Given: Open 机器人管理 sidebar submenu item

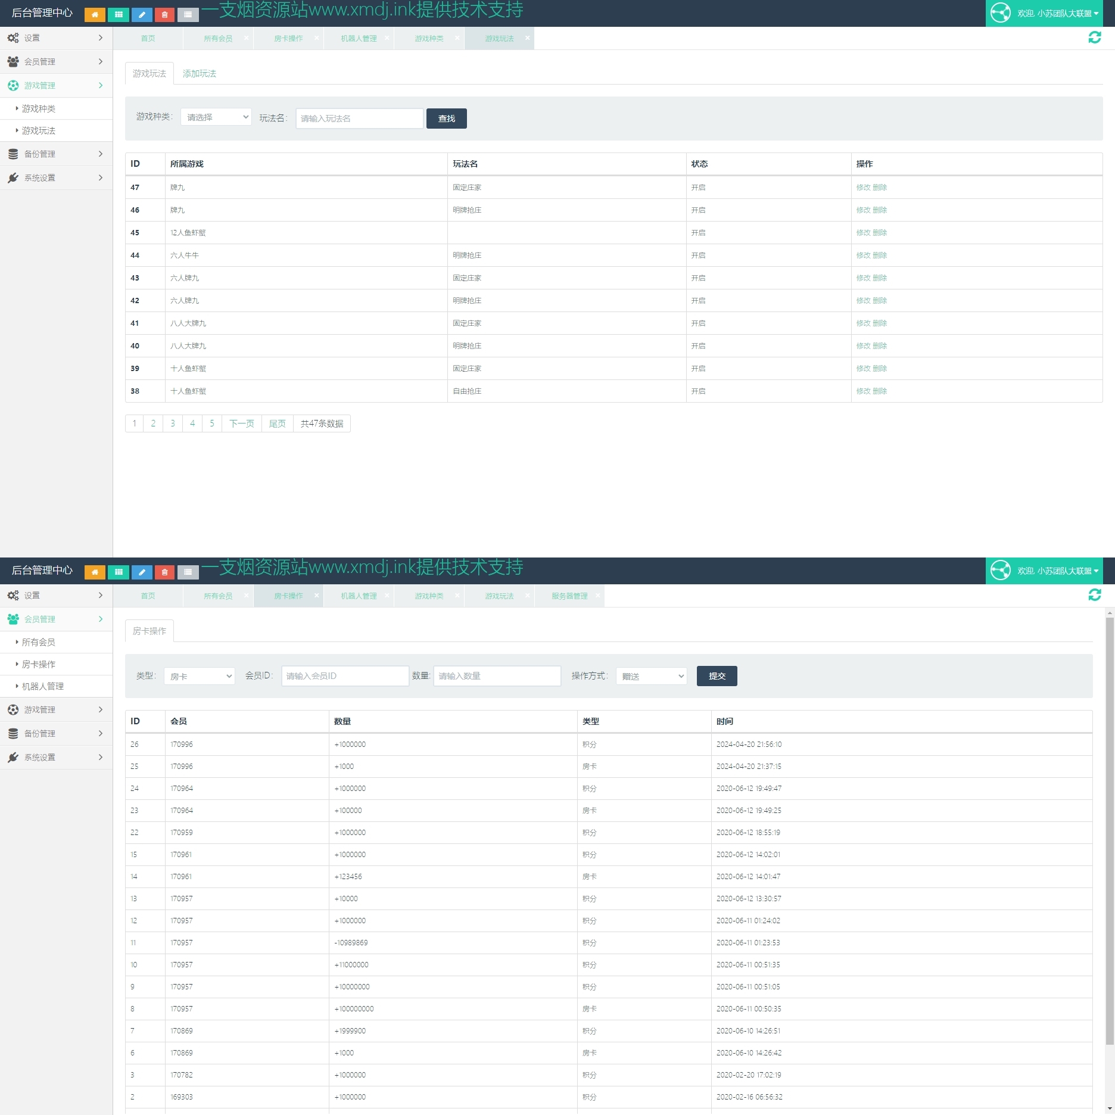Looking at the screenshot, I should (43, 686).
